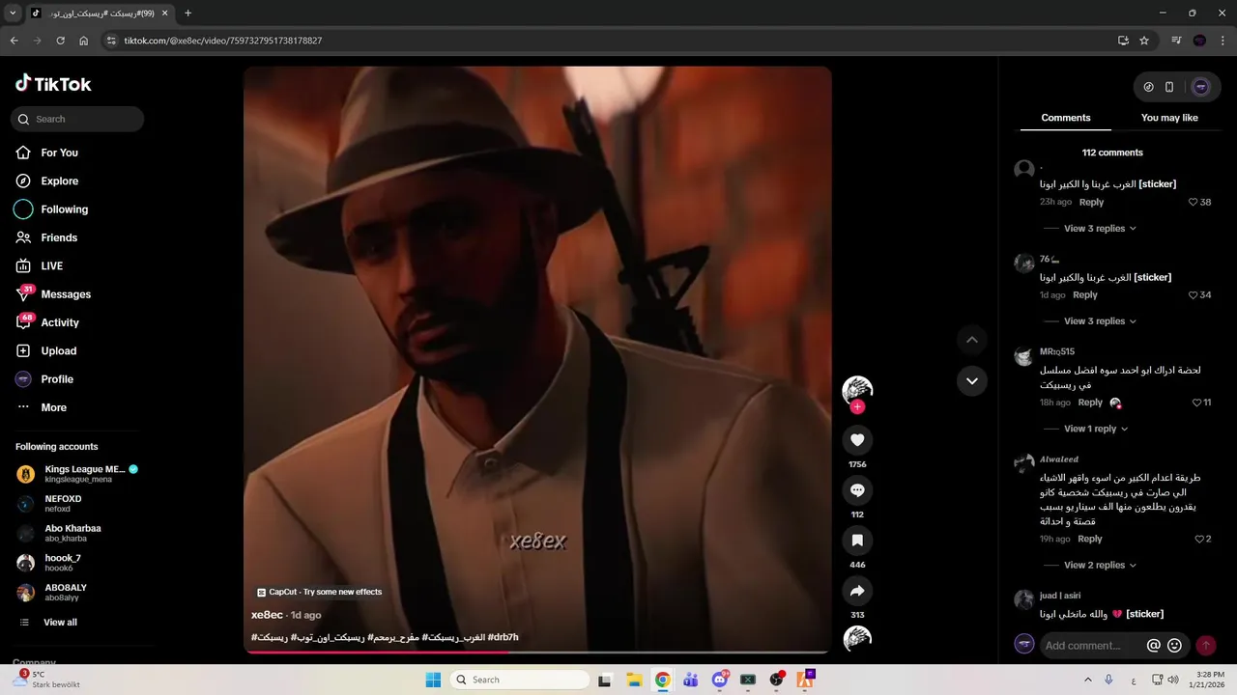Open File Explorer from the taskbar
The width and height of the screenshot is (1237, 695).
[634, 680]
